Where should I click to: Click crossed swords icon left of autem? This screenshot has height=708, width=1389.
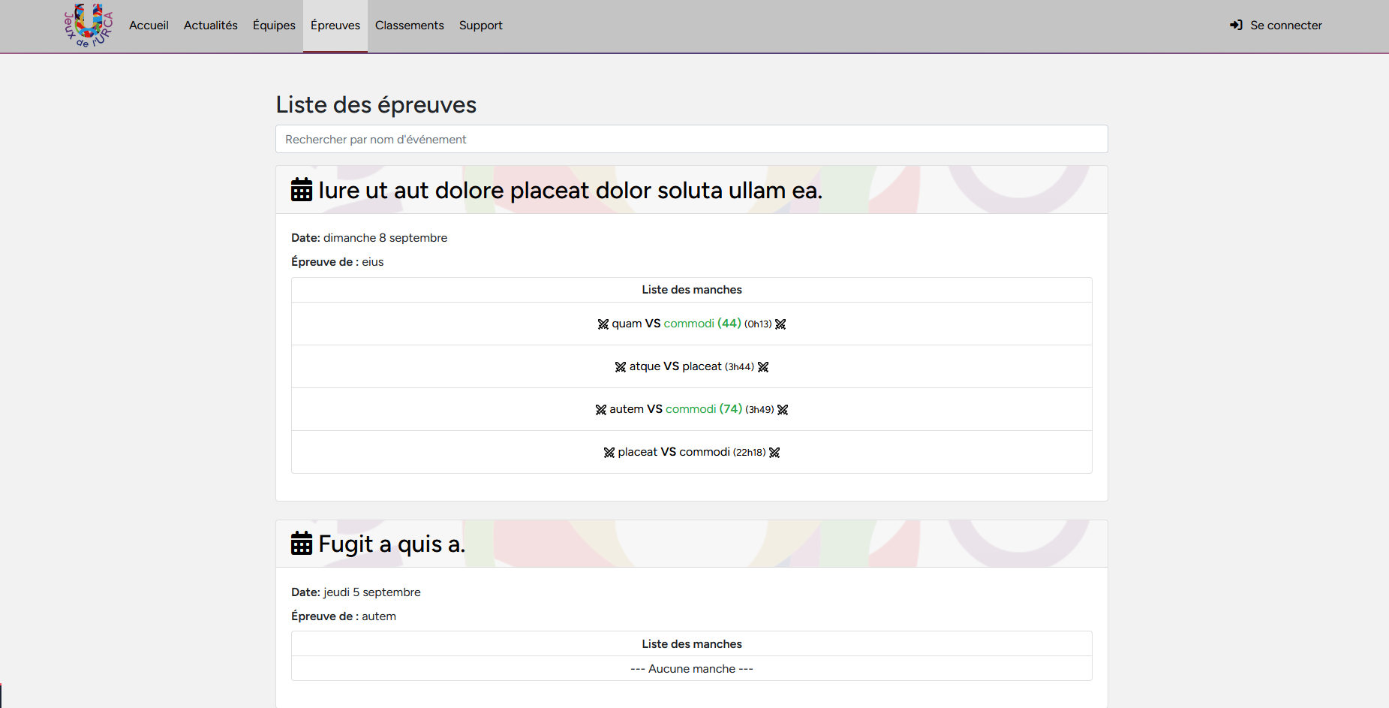tap(600, 410)
